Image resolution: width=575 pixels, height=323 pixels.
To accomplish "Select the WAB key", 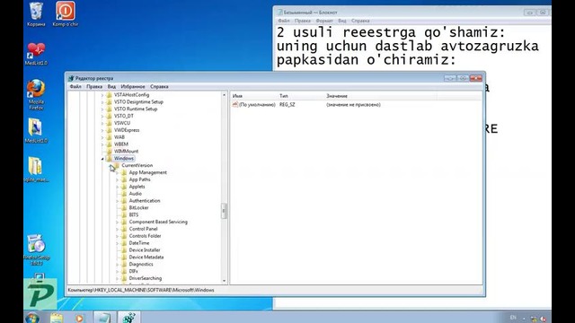I will pyautogui.click(x=119, y=137).
